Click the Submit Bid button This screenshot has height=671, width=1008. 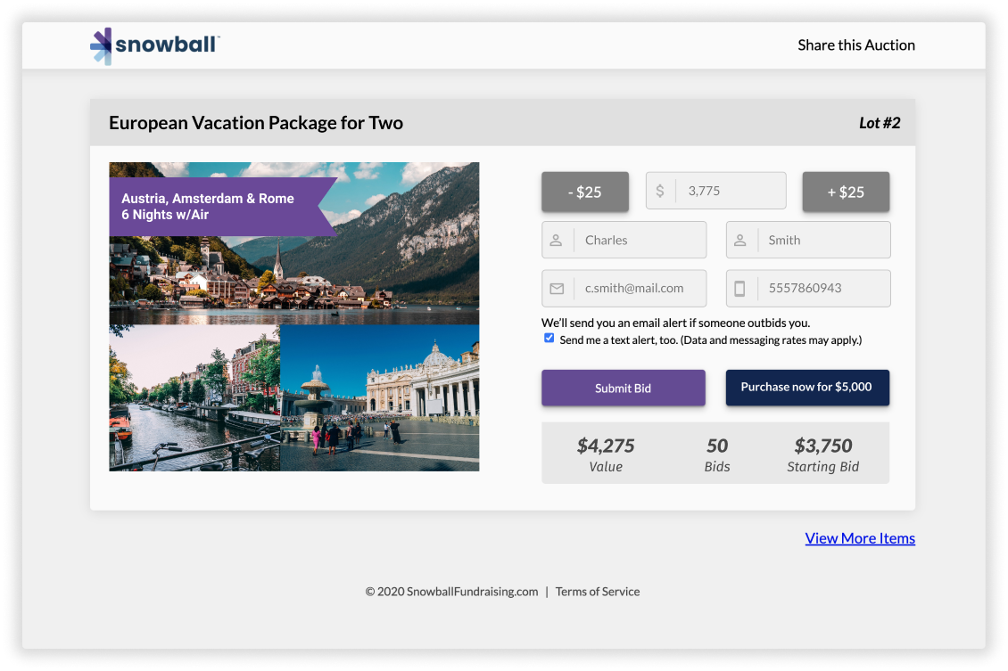click(x=623, y=388)
